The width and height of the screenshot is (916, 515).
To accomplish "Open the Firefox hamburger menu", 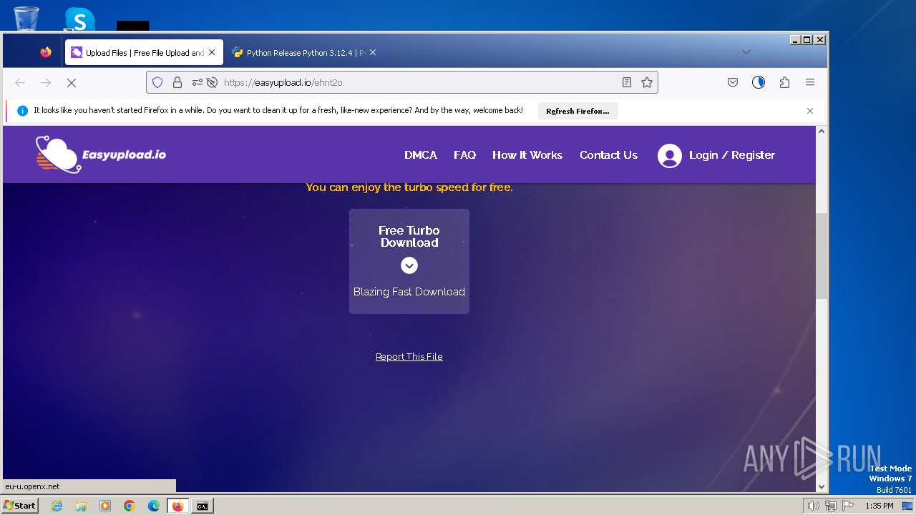I will (x=810, y=82).
